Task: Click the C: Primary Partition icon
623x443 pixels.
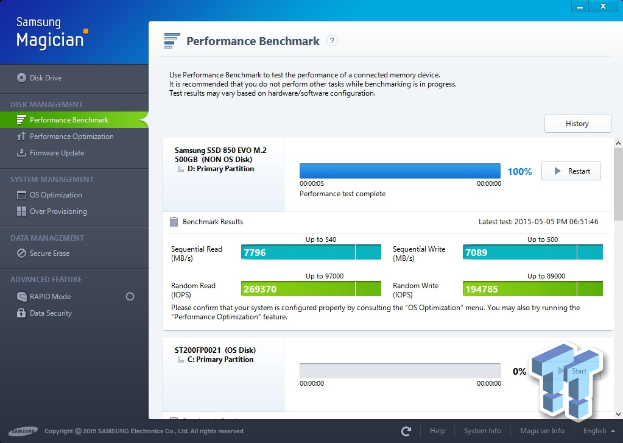Action: (x=181, y=360)
